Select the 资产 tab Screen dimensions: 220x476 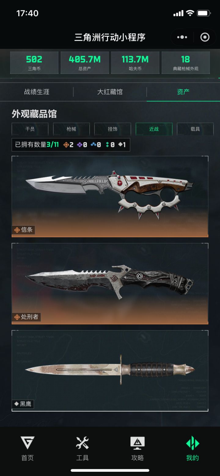tap(183, 92)
